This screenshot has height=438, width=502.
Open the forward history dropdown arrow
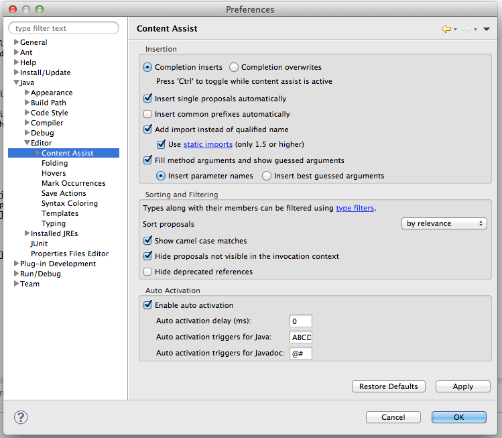coord(475,30)
